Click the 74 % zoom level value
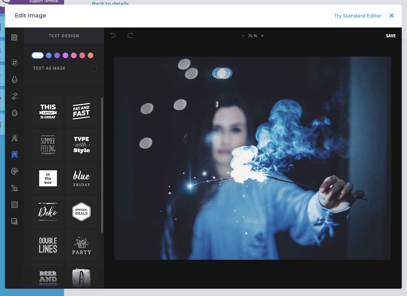Viewport: 407px width, 296px height. (253, 36)
